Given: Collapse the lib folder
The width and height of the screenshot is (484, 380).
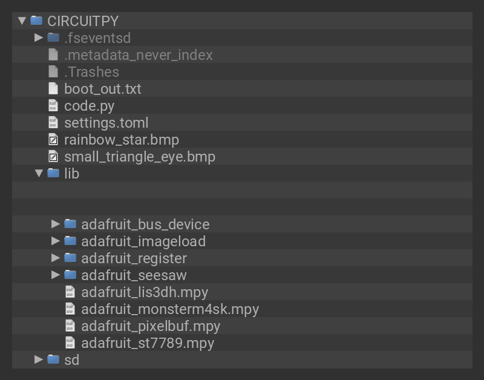Looking at the screenshot, I should 39,174.
